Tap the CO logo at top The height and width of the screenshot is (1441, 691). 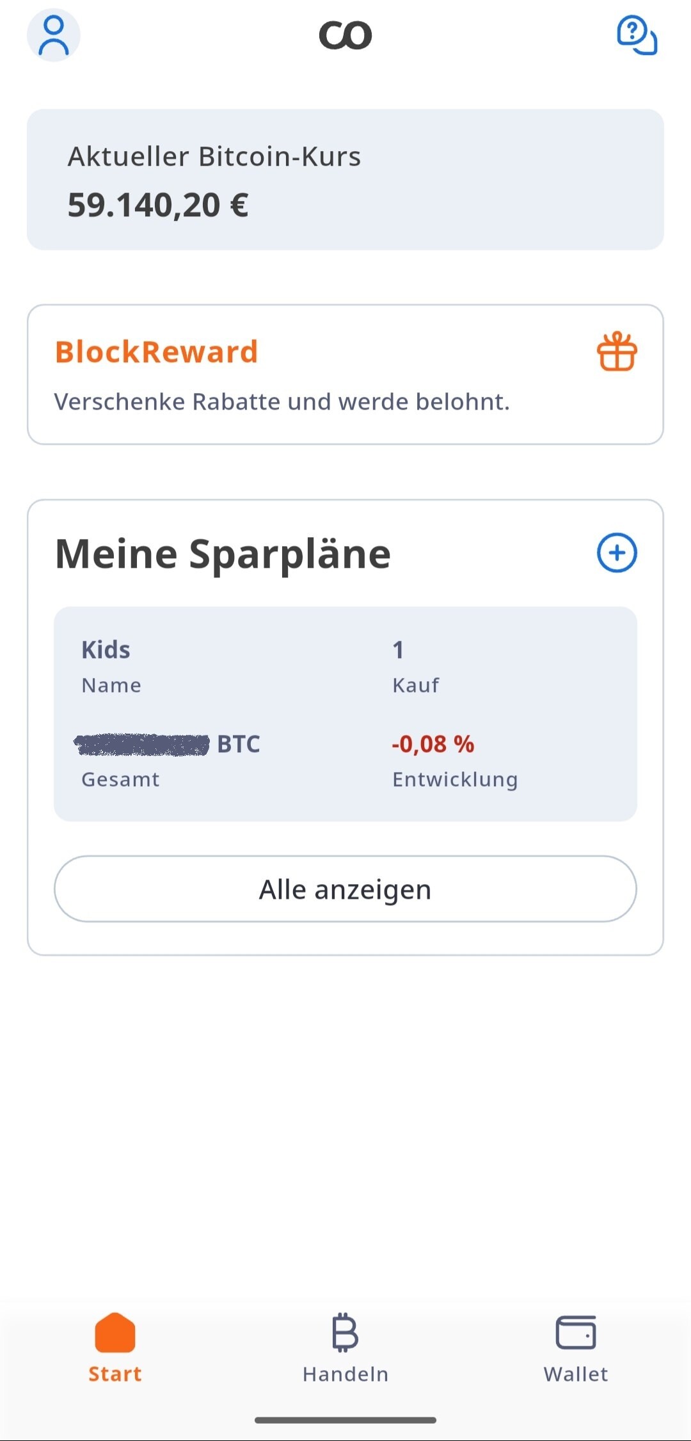click(345, 35)
